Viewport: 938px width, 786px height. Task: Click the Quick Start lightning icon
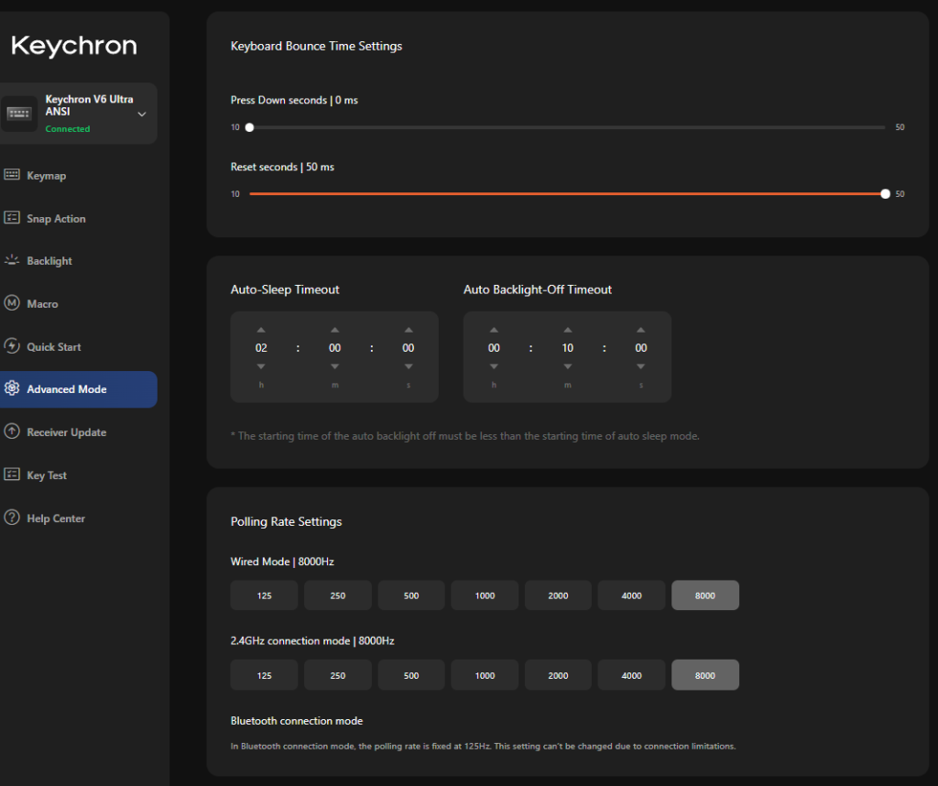click(x=12, y=345)
